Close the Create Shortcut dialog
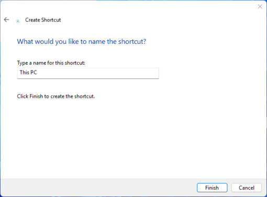Screen dimensions: 267x197 click(x=260, y=7)
